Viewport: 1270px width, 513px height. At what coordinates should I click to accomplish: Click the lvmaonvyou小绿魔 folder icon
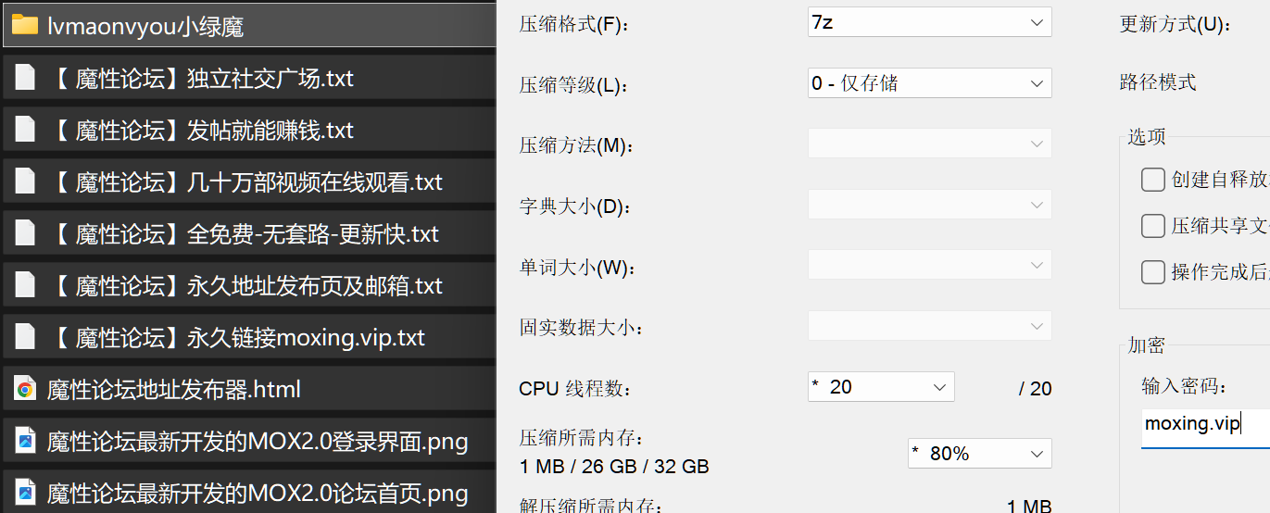tap(24, 26)
